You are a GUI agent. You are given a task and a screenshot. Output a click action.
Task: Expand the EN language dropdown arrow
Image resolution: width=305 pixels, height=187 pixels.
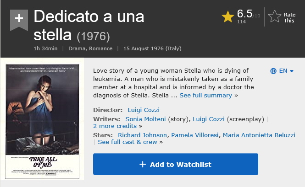tap(292, 71)
